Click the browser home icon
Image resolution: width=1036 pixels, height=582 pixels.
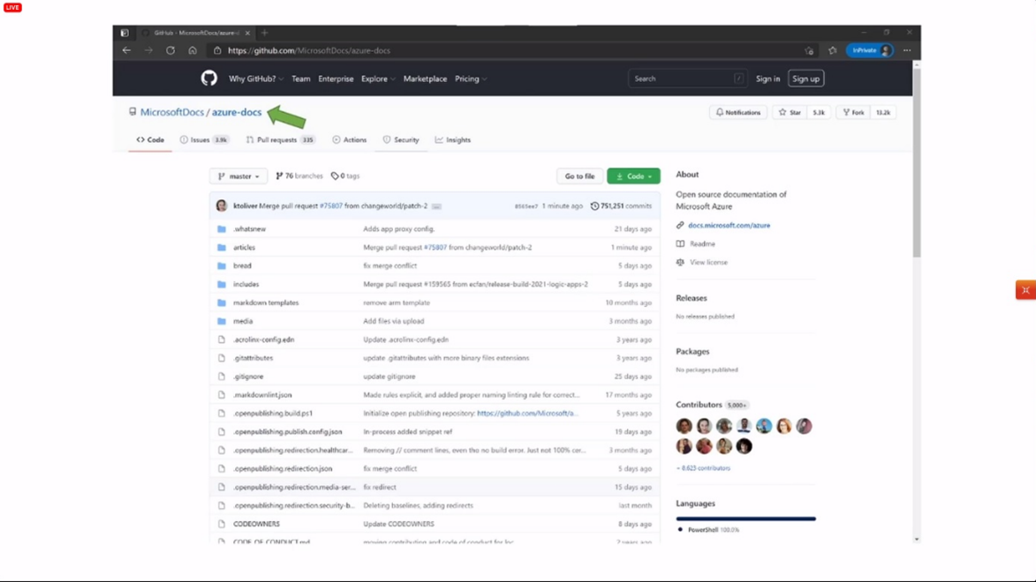click(193, 50)
